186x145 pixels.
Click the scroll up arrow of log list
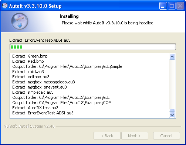[x=172, y=57]
